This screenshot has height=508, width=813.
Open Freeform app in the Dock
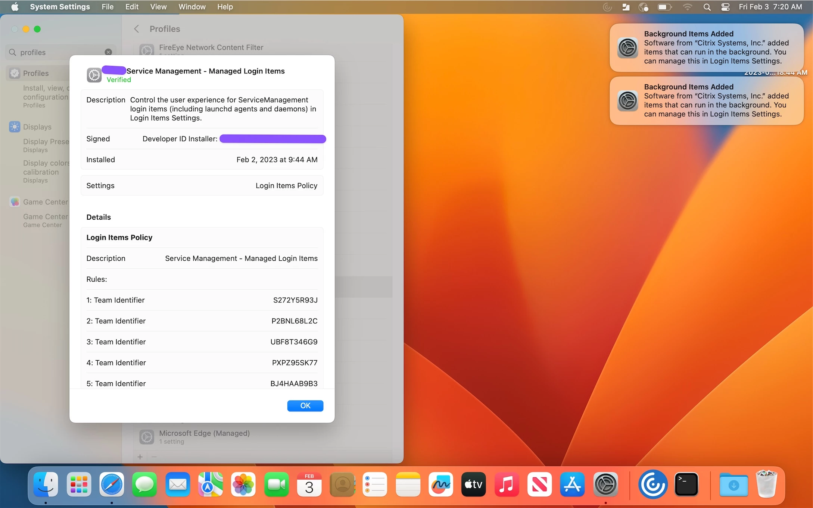[x=440, y=485]
